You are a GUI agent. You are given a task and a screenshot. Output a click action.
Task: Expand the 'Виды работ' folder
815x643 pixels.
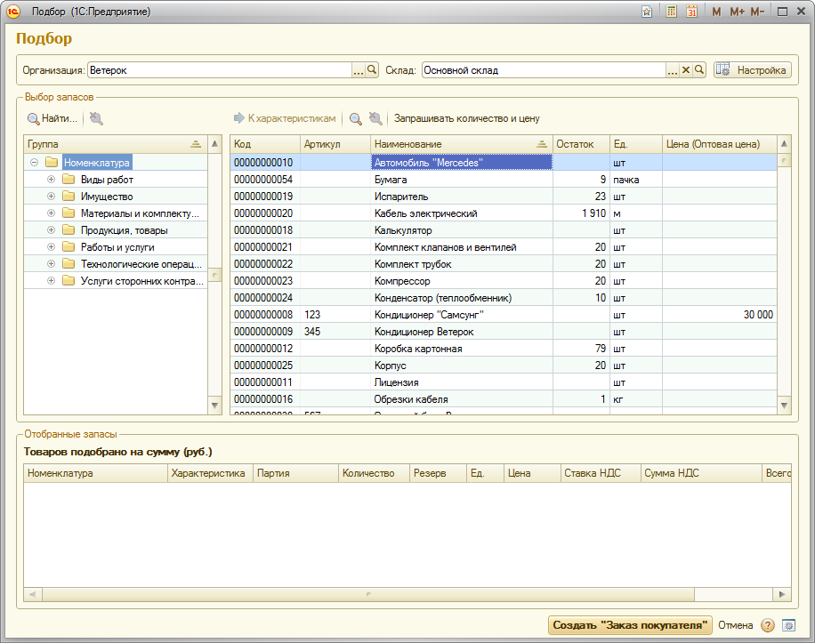click(51, 180)
